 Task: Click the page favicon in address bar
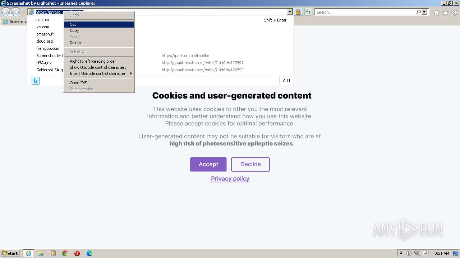click(x=32, y=12)
